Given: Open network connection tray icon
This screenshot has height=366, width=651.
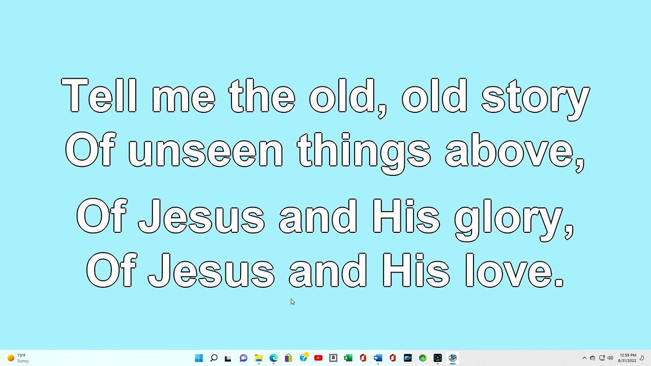Looking at the screenshot, I should pyautogui.click(x=602, y=358).
